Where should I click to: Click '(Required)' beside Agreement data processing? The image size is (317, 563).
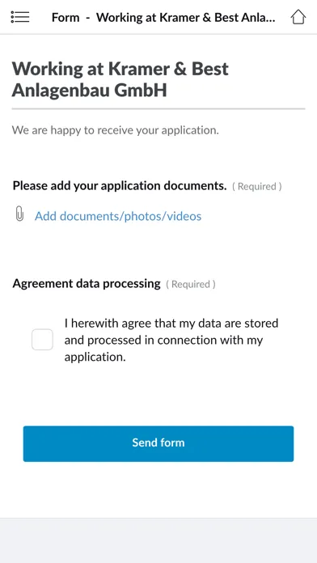click(x=191, y=285)
